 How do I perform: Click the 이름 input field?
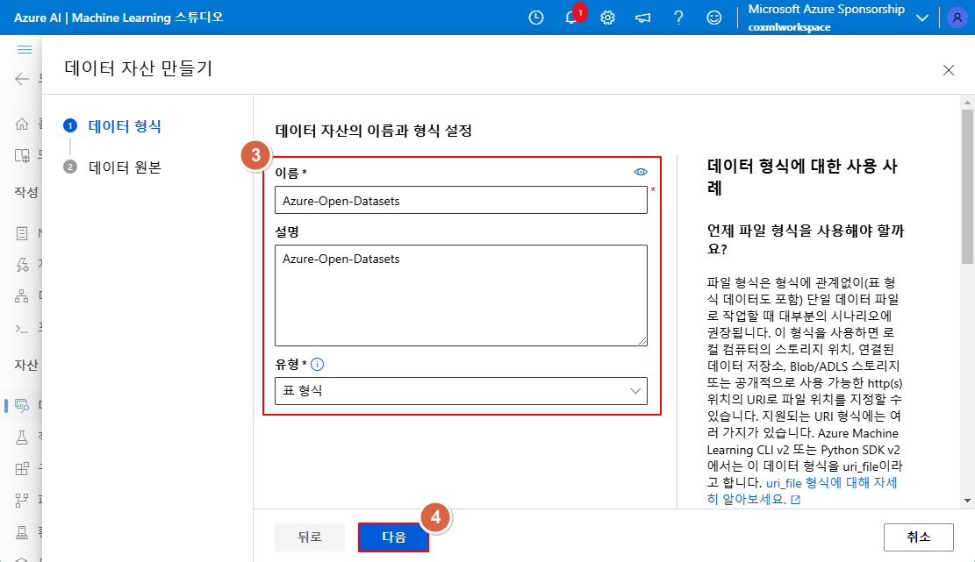click(461, 201)
